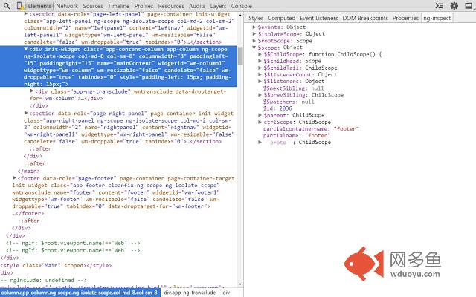Viewport: 476px width, 297px height.
Task: Switch to the Console panel
Action: 241,6
